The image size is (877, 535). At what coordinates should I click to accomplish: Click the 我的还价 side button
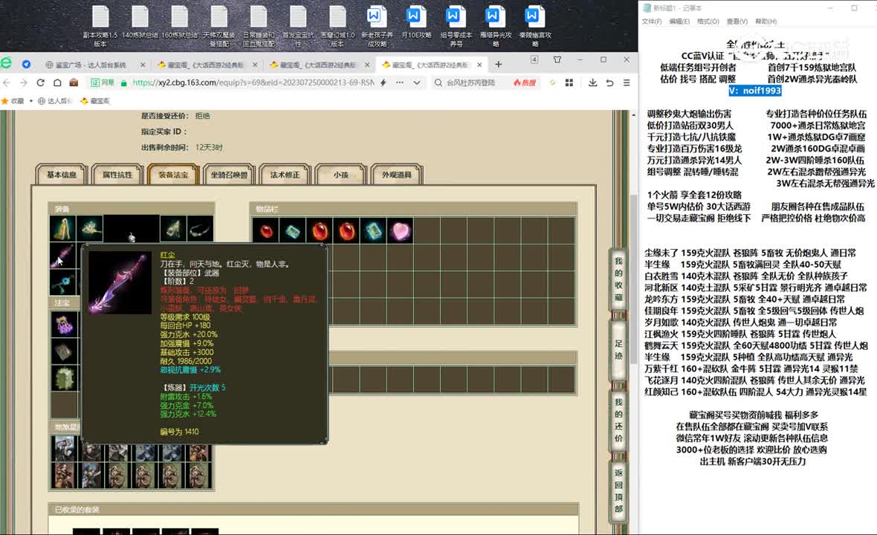click(x=618, y=420)
